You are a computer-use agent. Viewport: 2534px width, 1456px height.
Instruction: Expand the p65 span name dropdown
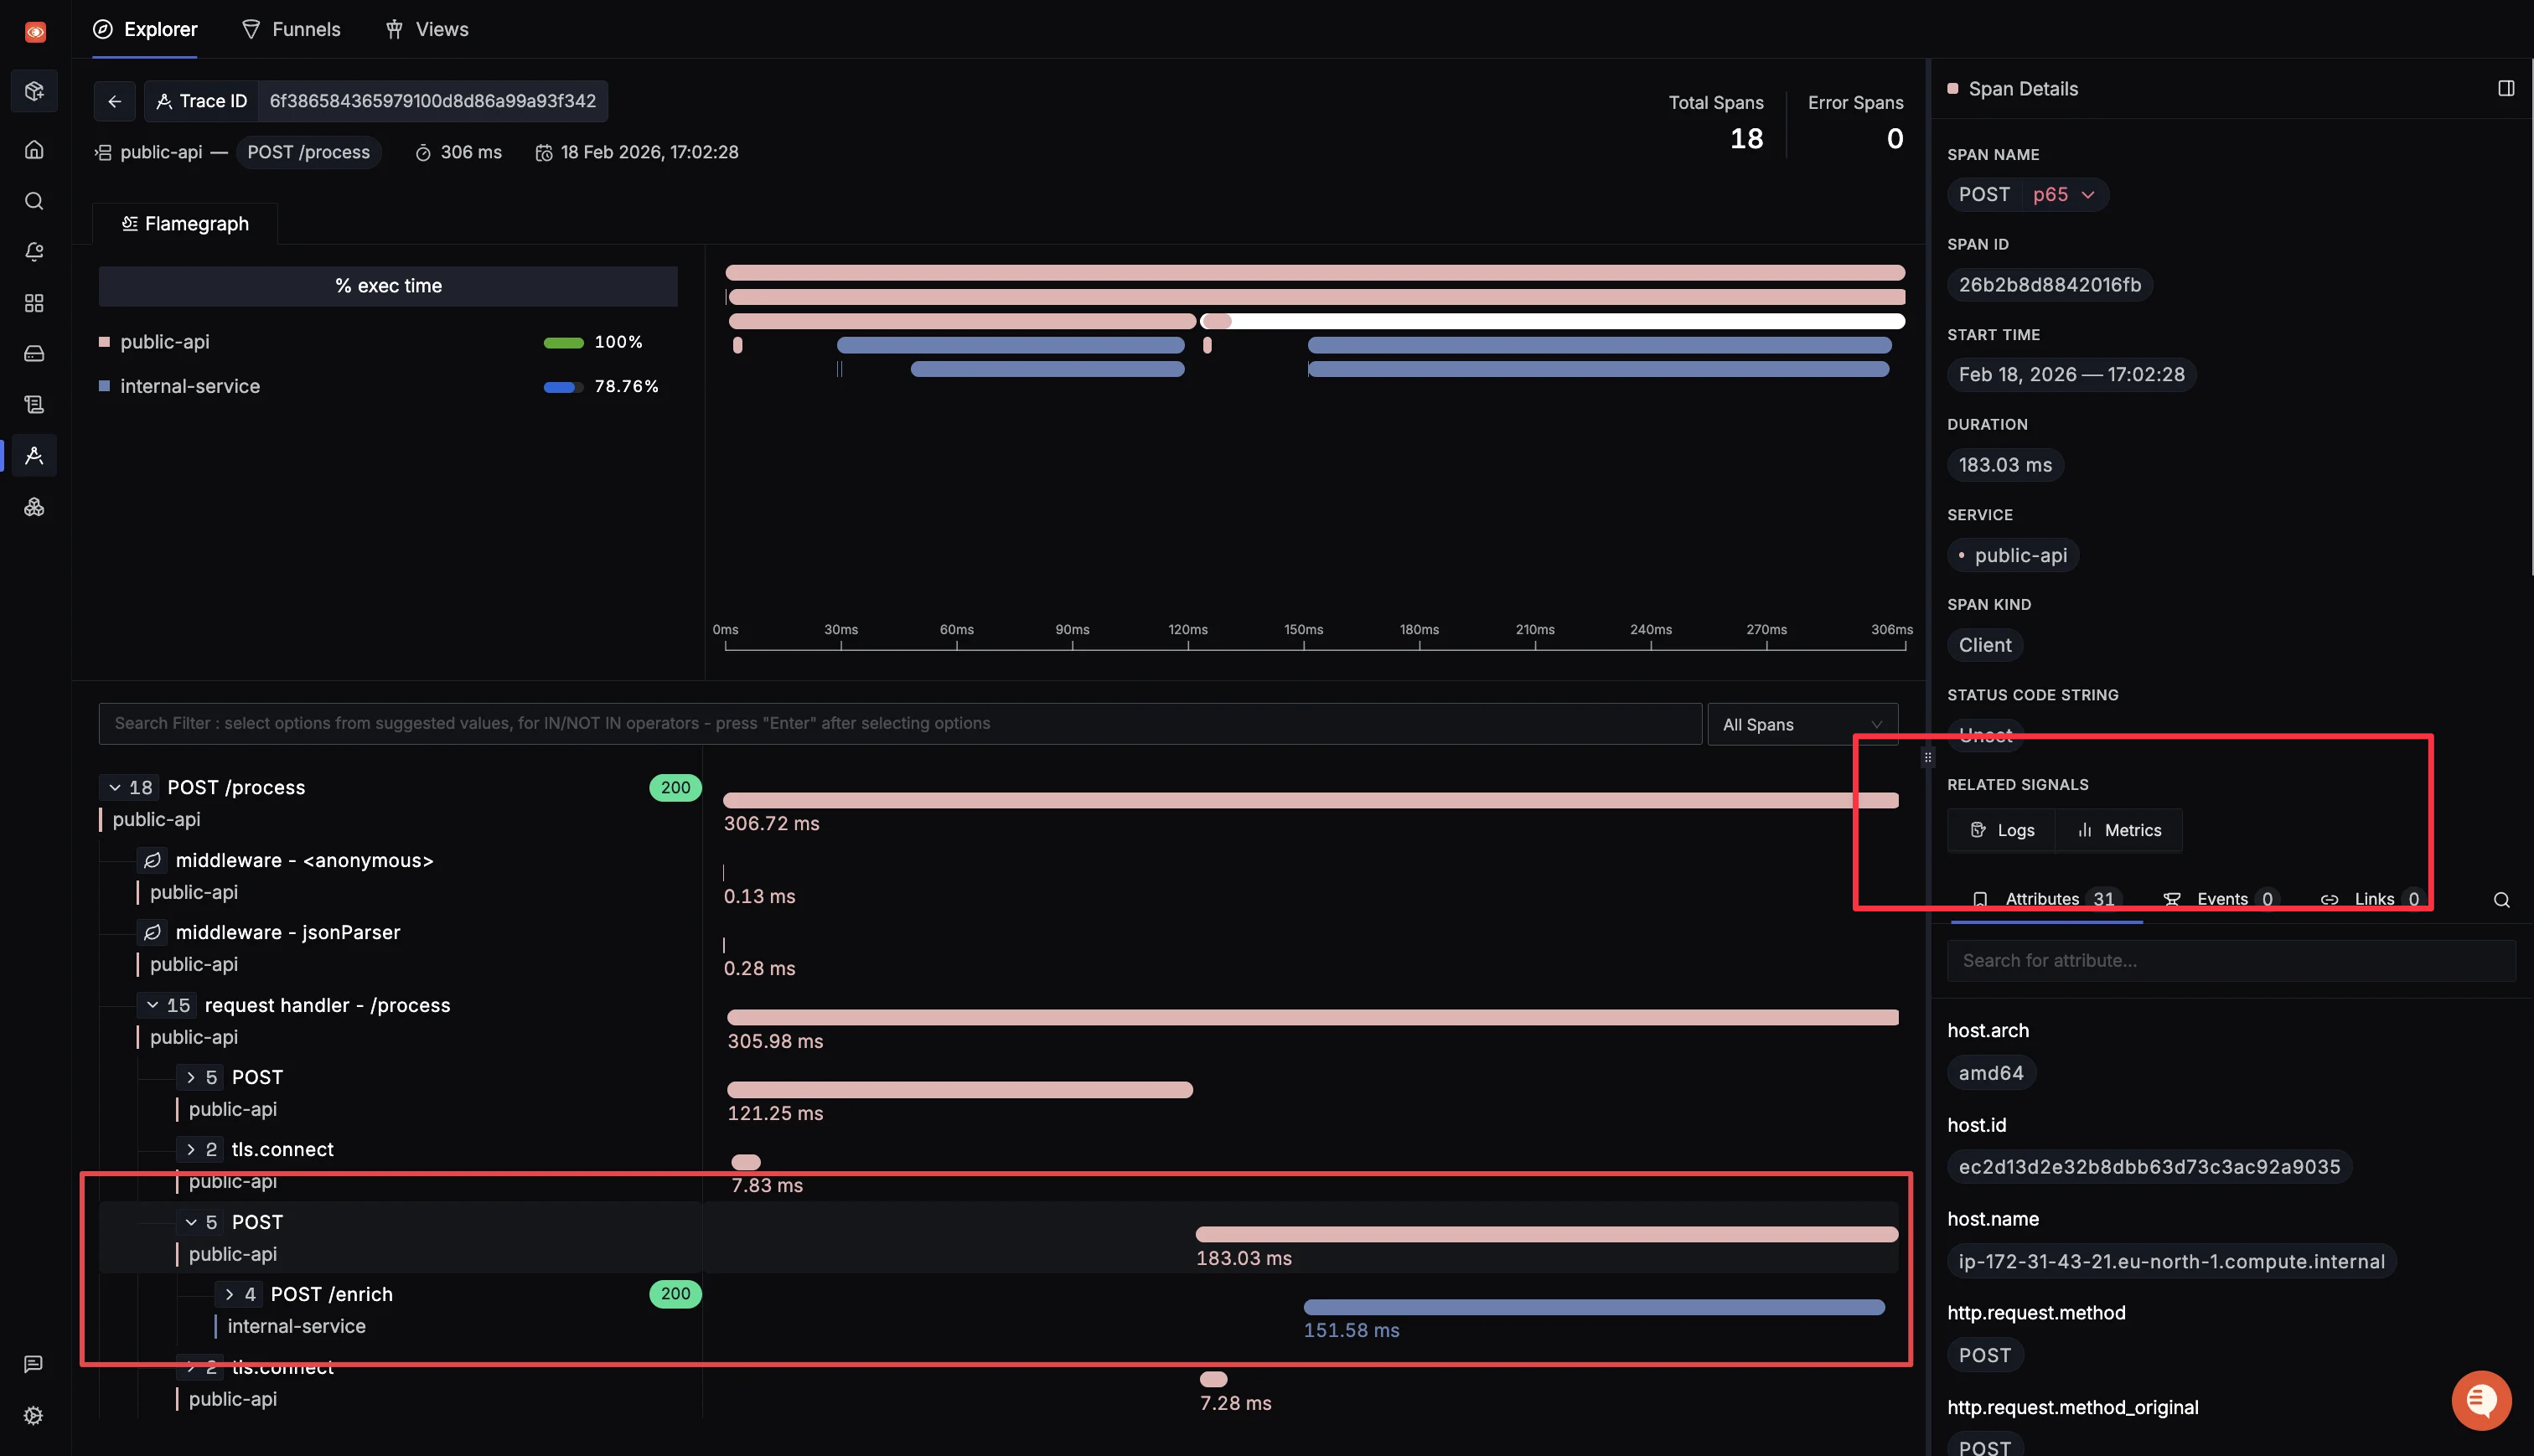(x=2089, y=194)
